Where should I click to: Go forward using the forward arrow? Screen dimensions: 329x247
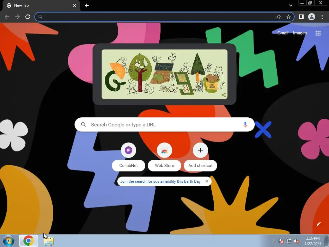(17, 17)
